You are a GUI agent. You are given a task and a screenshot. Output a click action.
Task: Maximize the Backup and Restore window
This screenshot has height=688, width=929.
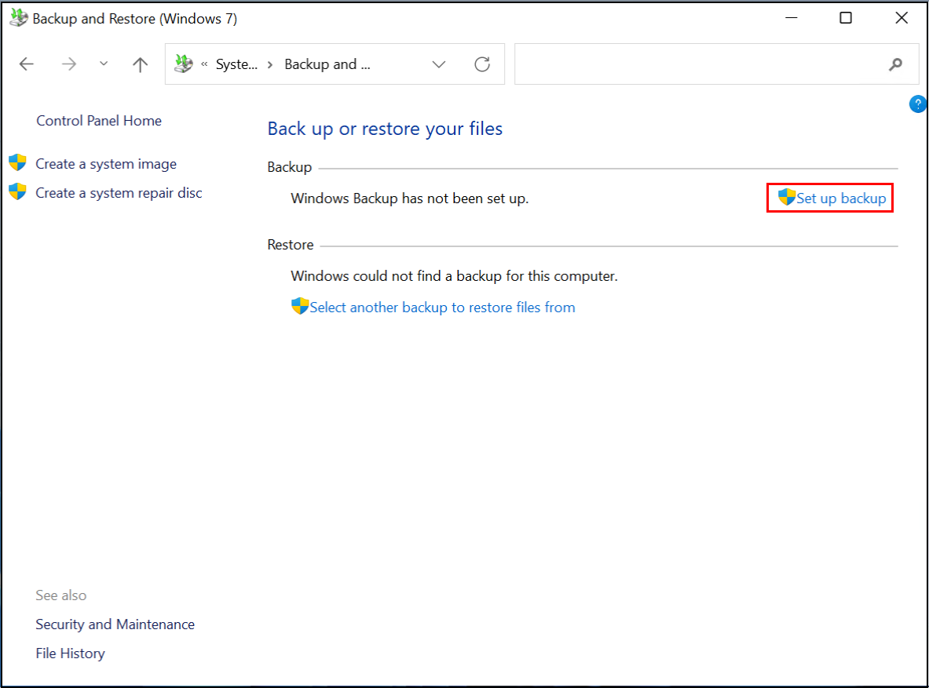(x=846, y=18)
